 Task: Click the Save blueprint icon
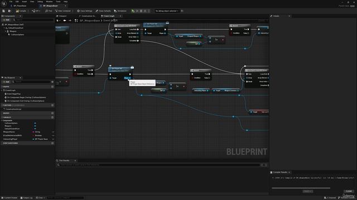click(x=4, y=11)
